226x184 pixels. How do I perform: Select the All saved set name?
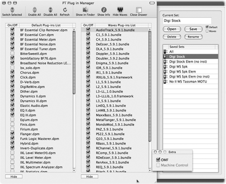171,52
